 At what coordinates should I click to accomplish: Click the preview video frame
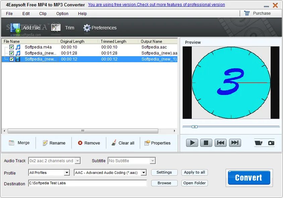coord(231,82)
